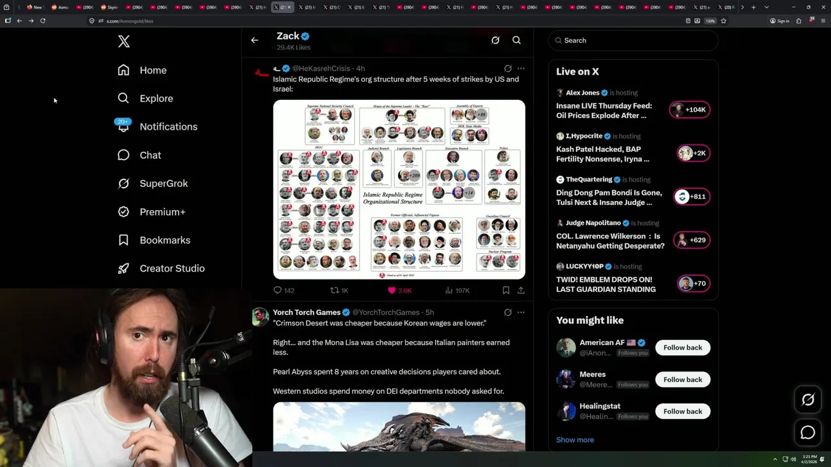Image resolution: width=831 pixels, height=467 pixels.
Task: Click the Grok icon in Zack's header
Action: (495, 40)
